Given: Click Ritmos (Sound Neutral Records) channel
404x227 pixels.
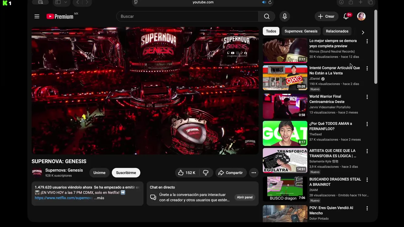Looking at the screenshot, I should point(332,51).
